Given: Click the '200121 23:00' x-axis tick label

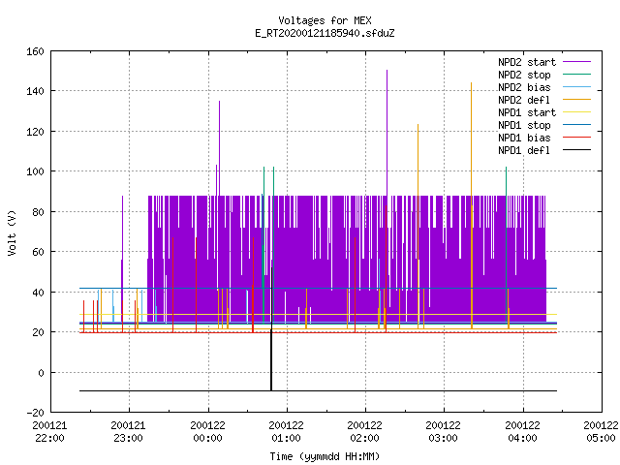Looking at the screenshot, I should pos(128,432).
